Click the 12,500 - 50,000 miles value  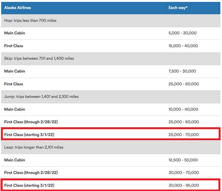[183, 160]
